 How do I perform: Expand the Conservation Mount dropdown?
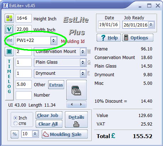coord(83,52)
